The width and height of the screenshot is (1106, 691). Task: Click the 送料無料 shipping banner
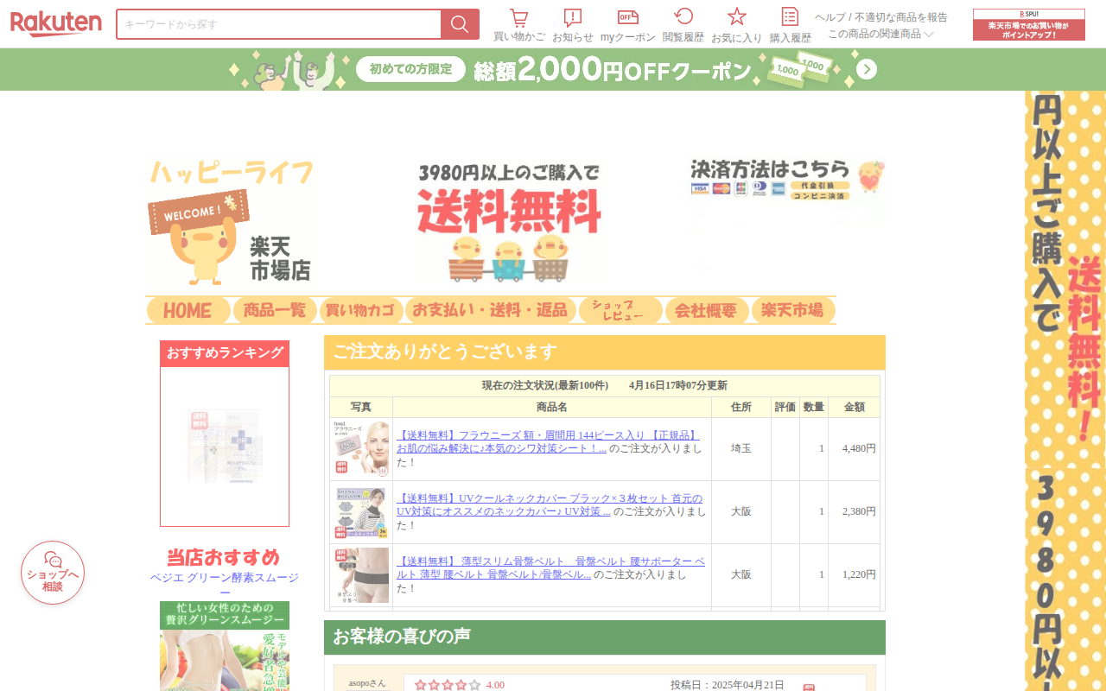pos(510,222)
